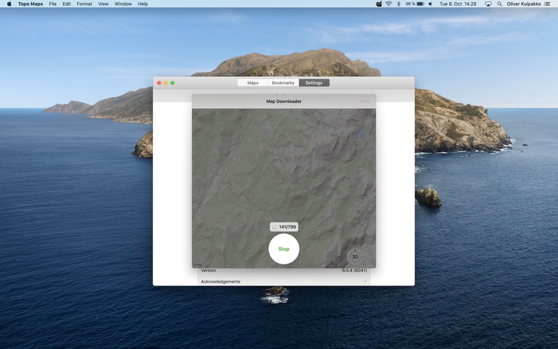This screenshot has height=349, width=558.
Task: Click the greyed-out Done button
Action: (365, 101)
